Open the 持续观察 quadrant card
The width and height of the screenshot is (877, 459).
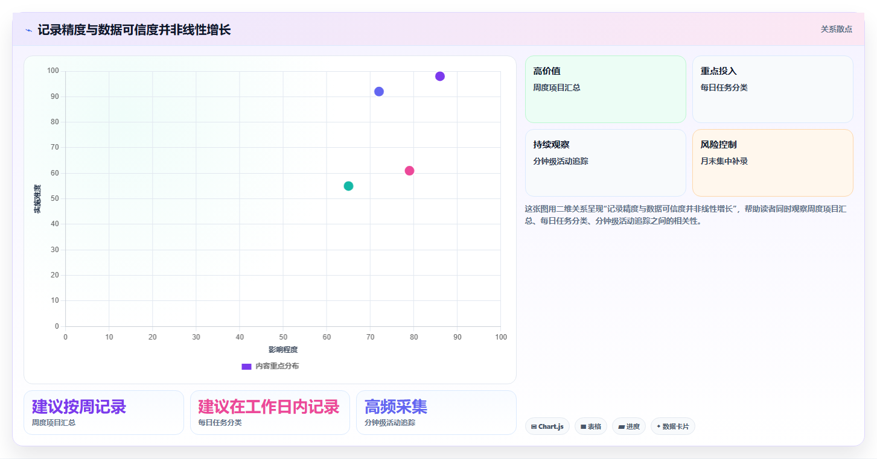(x=605, y=163)
